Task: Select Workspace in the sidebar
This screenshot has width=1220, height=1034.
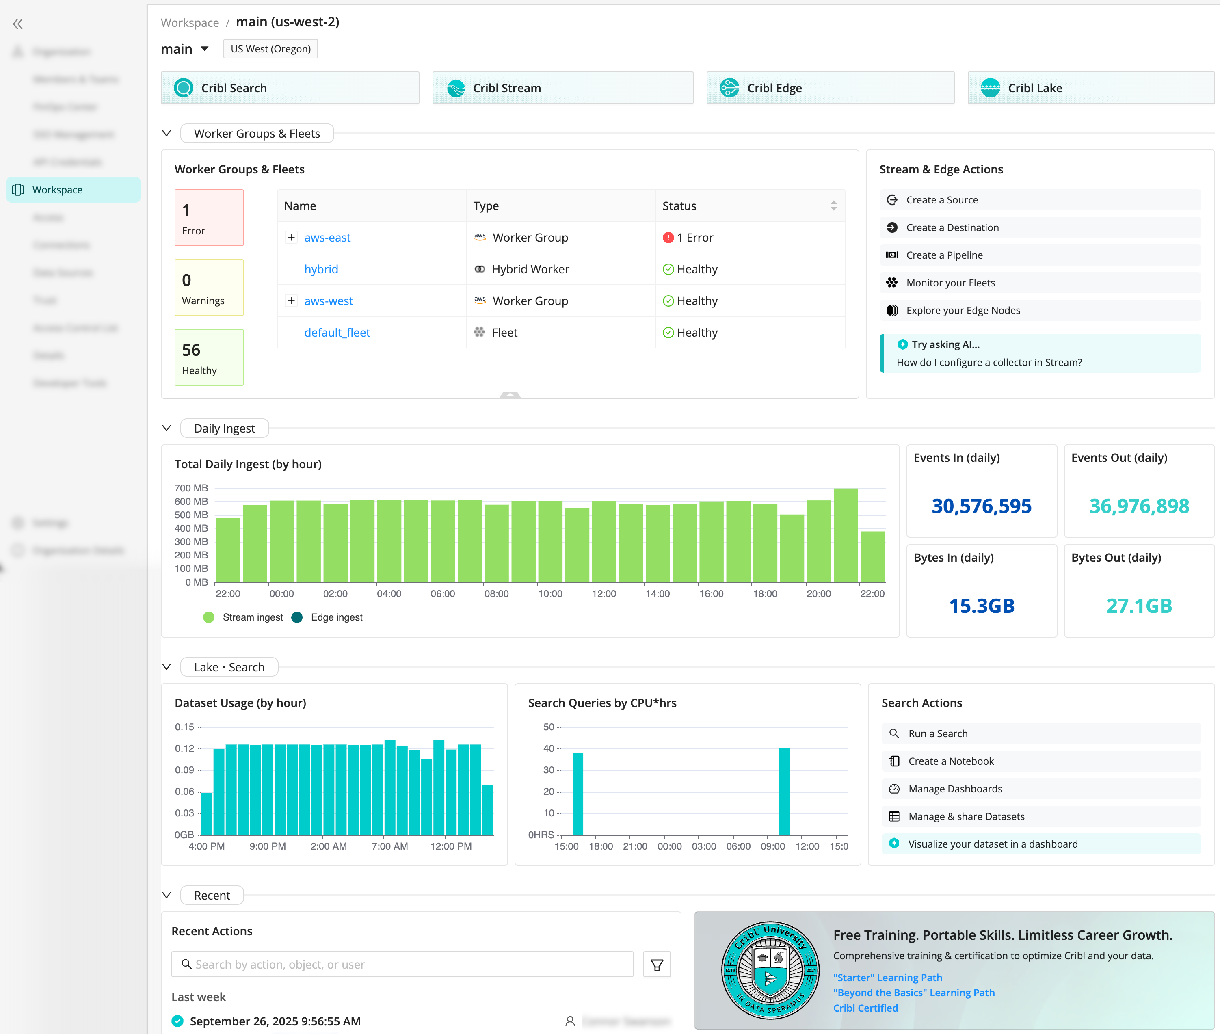Action: 57,189
